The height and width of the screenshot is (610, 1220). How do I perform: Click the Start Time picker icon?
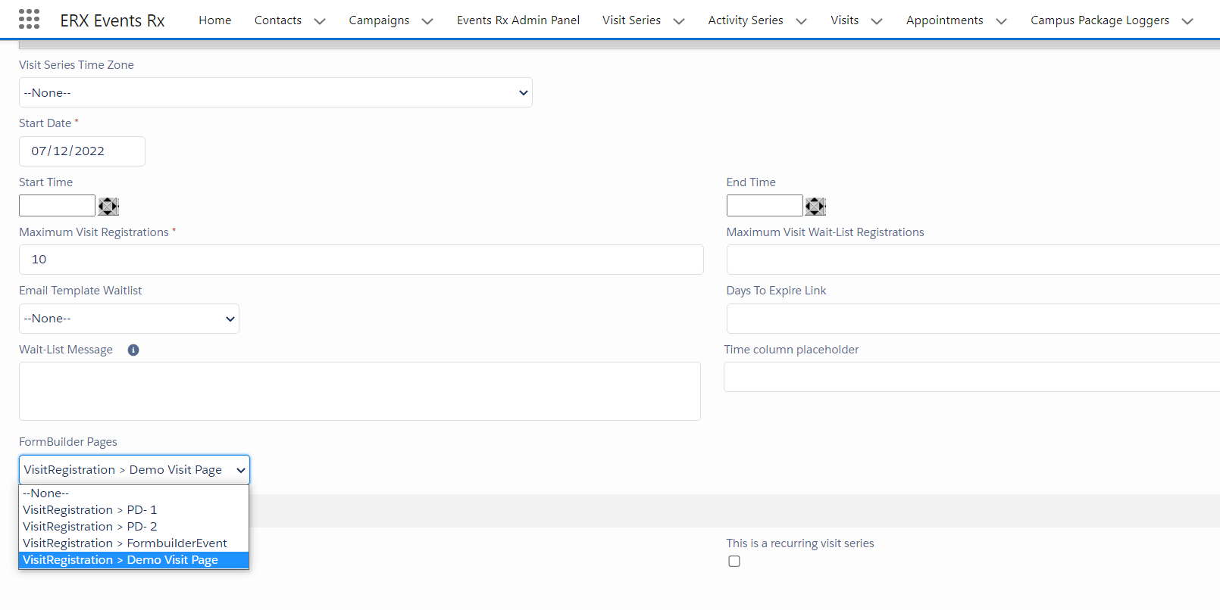[108, 206]
